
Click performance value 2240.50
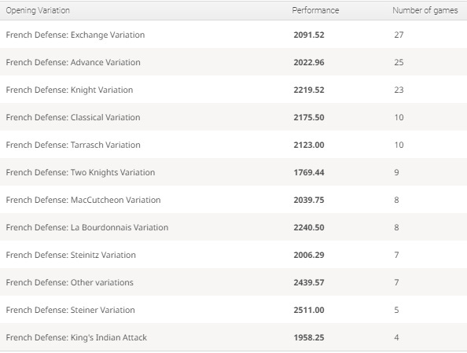[309, 227]
